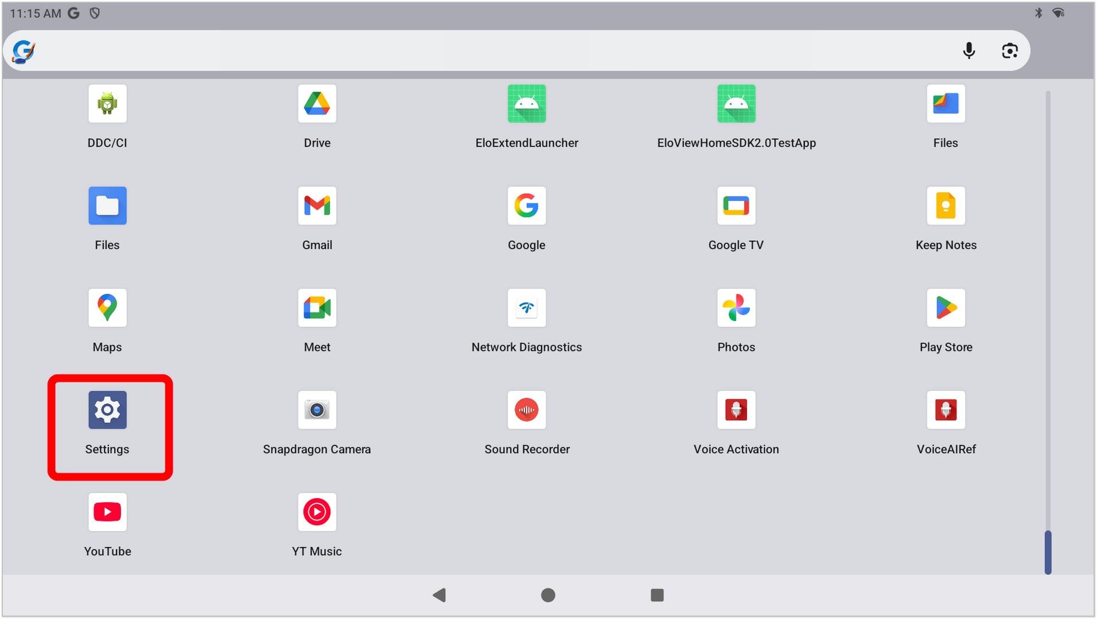Tap the G icon in the status bar

(x=73, y=13)
